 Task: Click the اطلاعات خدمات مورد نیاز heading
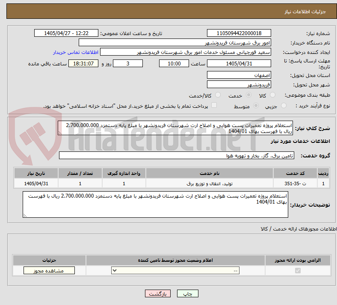click(x=300, y=141)
